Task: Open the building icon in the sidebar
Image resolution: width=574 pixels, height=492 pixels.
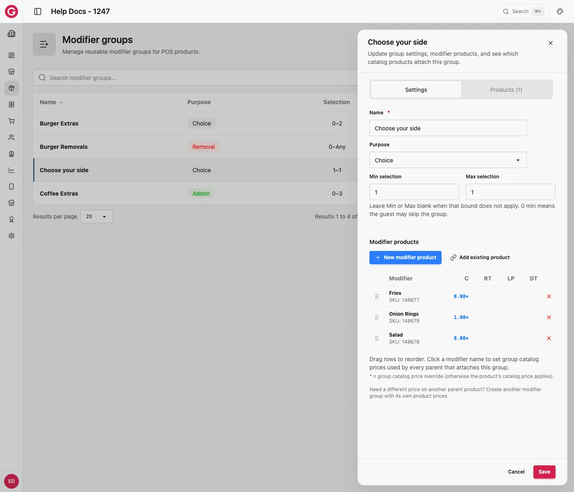Action: click(11, 34)
